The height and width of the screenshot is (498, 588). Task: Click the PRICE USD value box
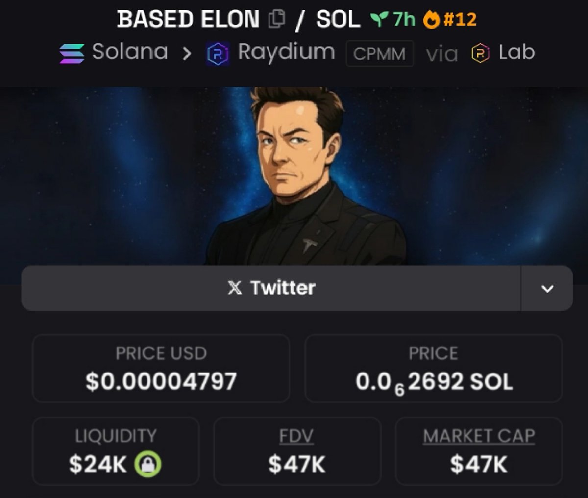161,368
